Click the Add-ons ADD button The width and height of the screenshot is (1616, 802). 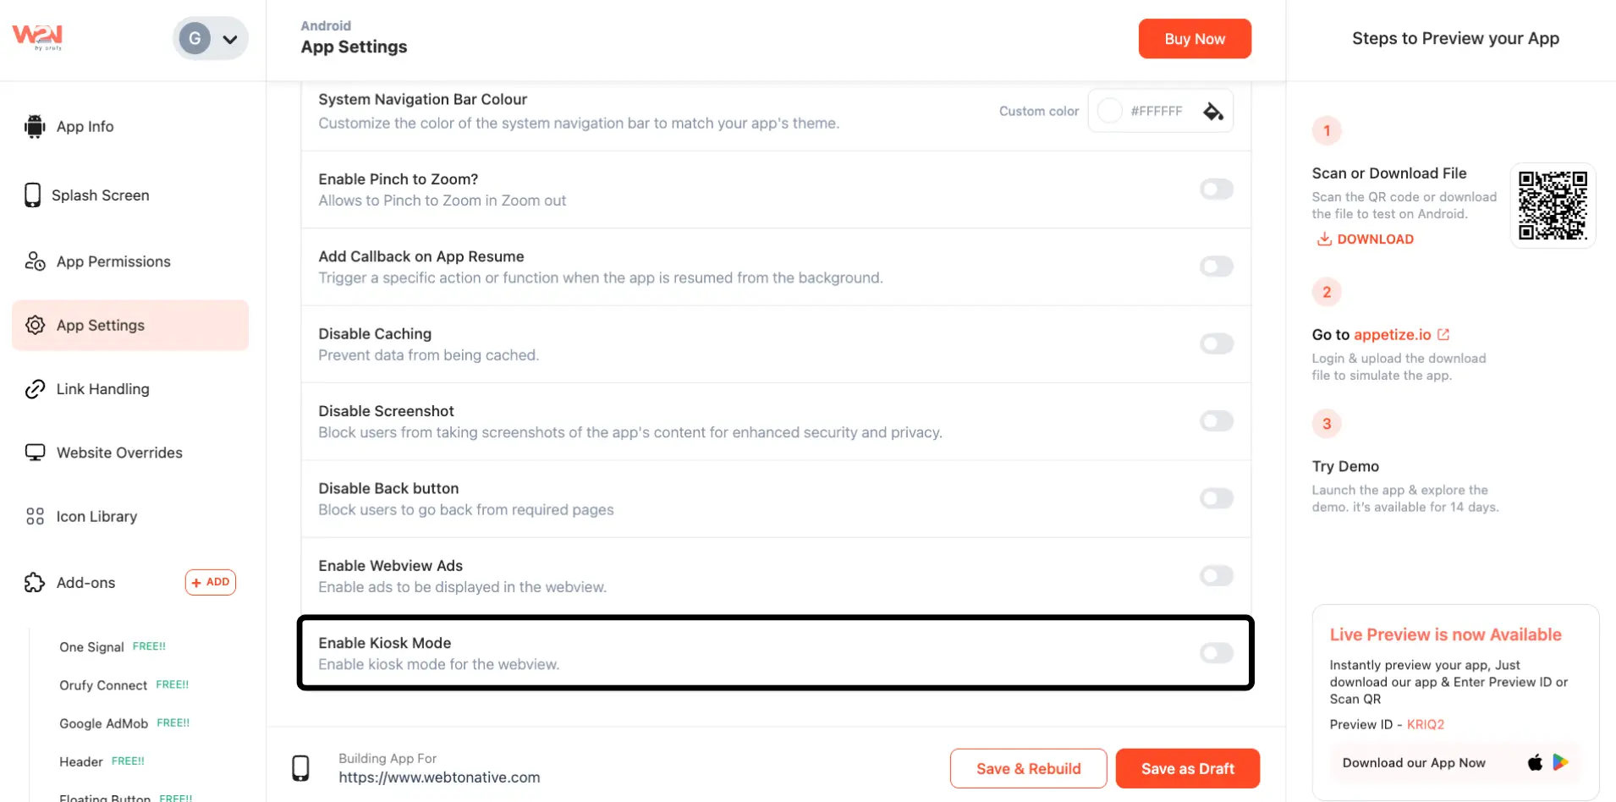point(211,582)
